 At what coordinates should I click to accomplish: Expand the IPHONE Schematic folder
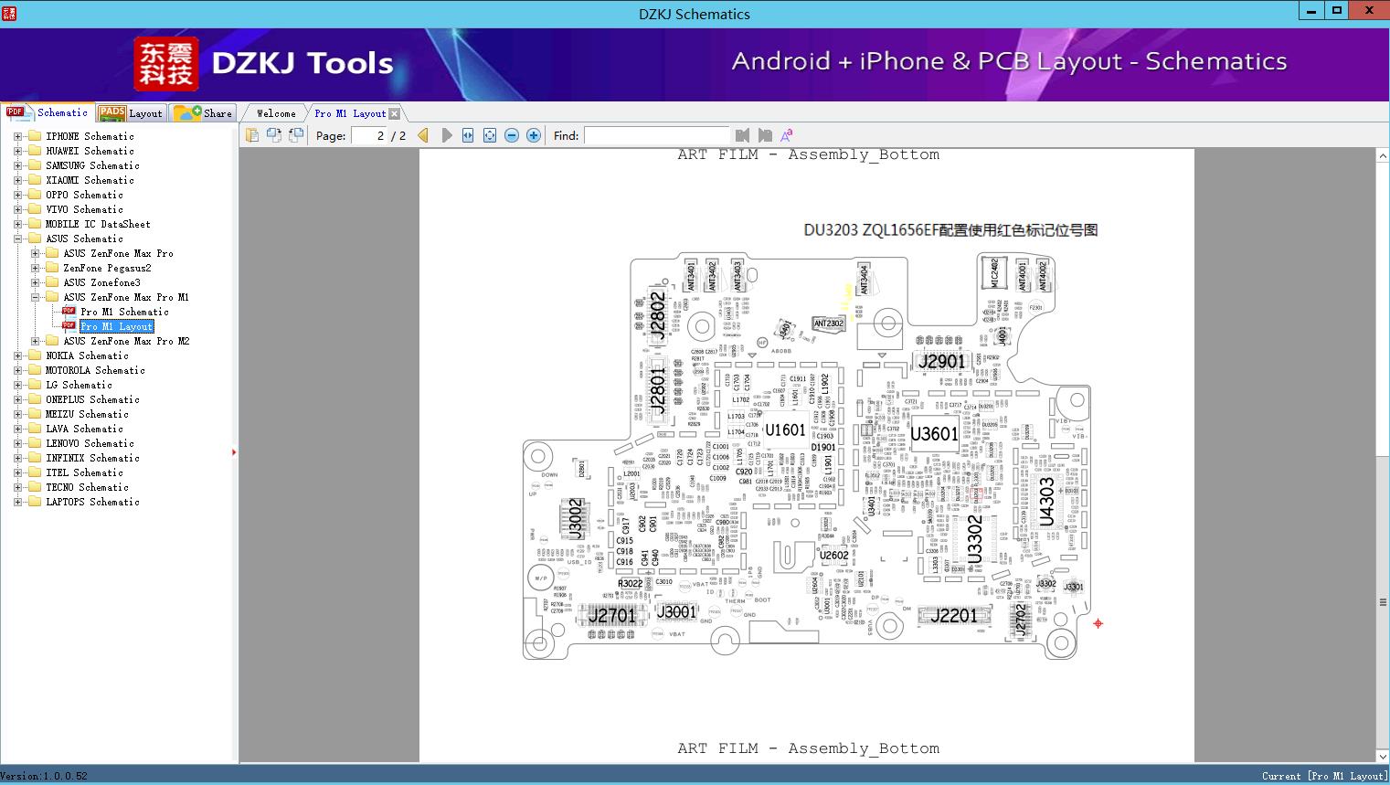tap(17, 136)
